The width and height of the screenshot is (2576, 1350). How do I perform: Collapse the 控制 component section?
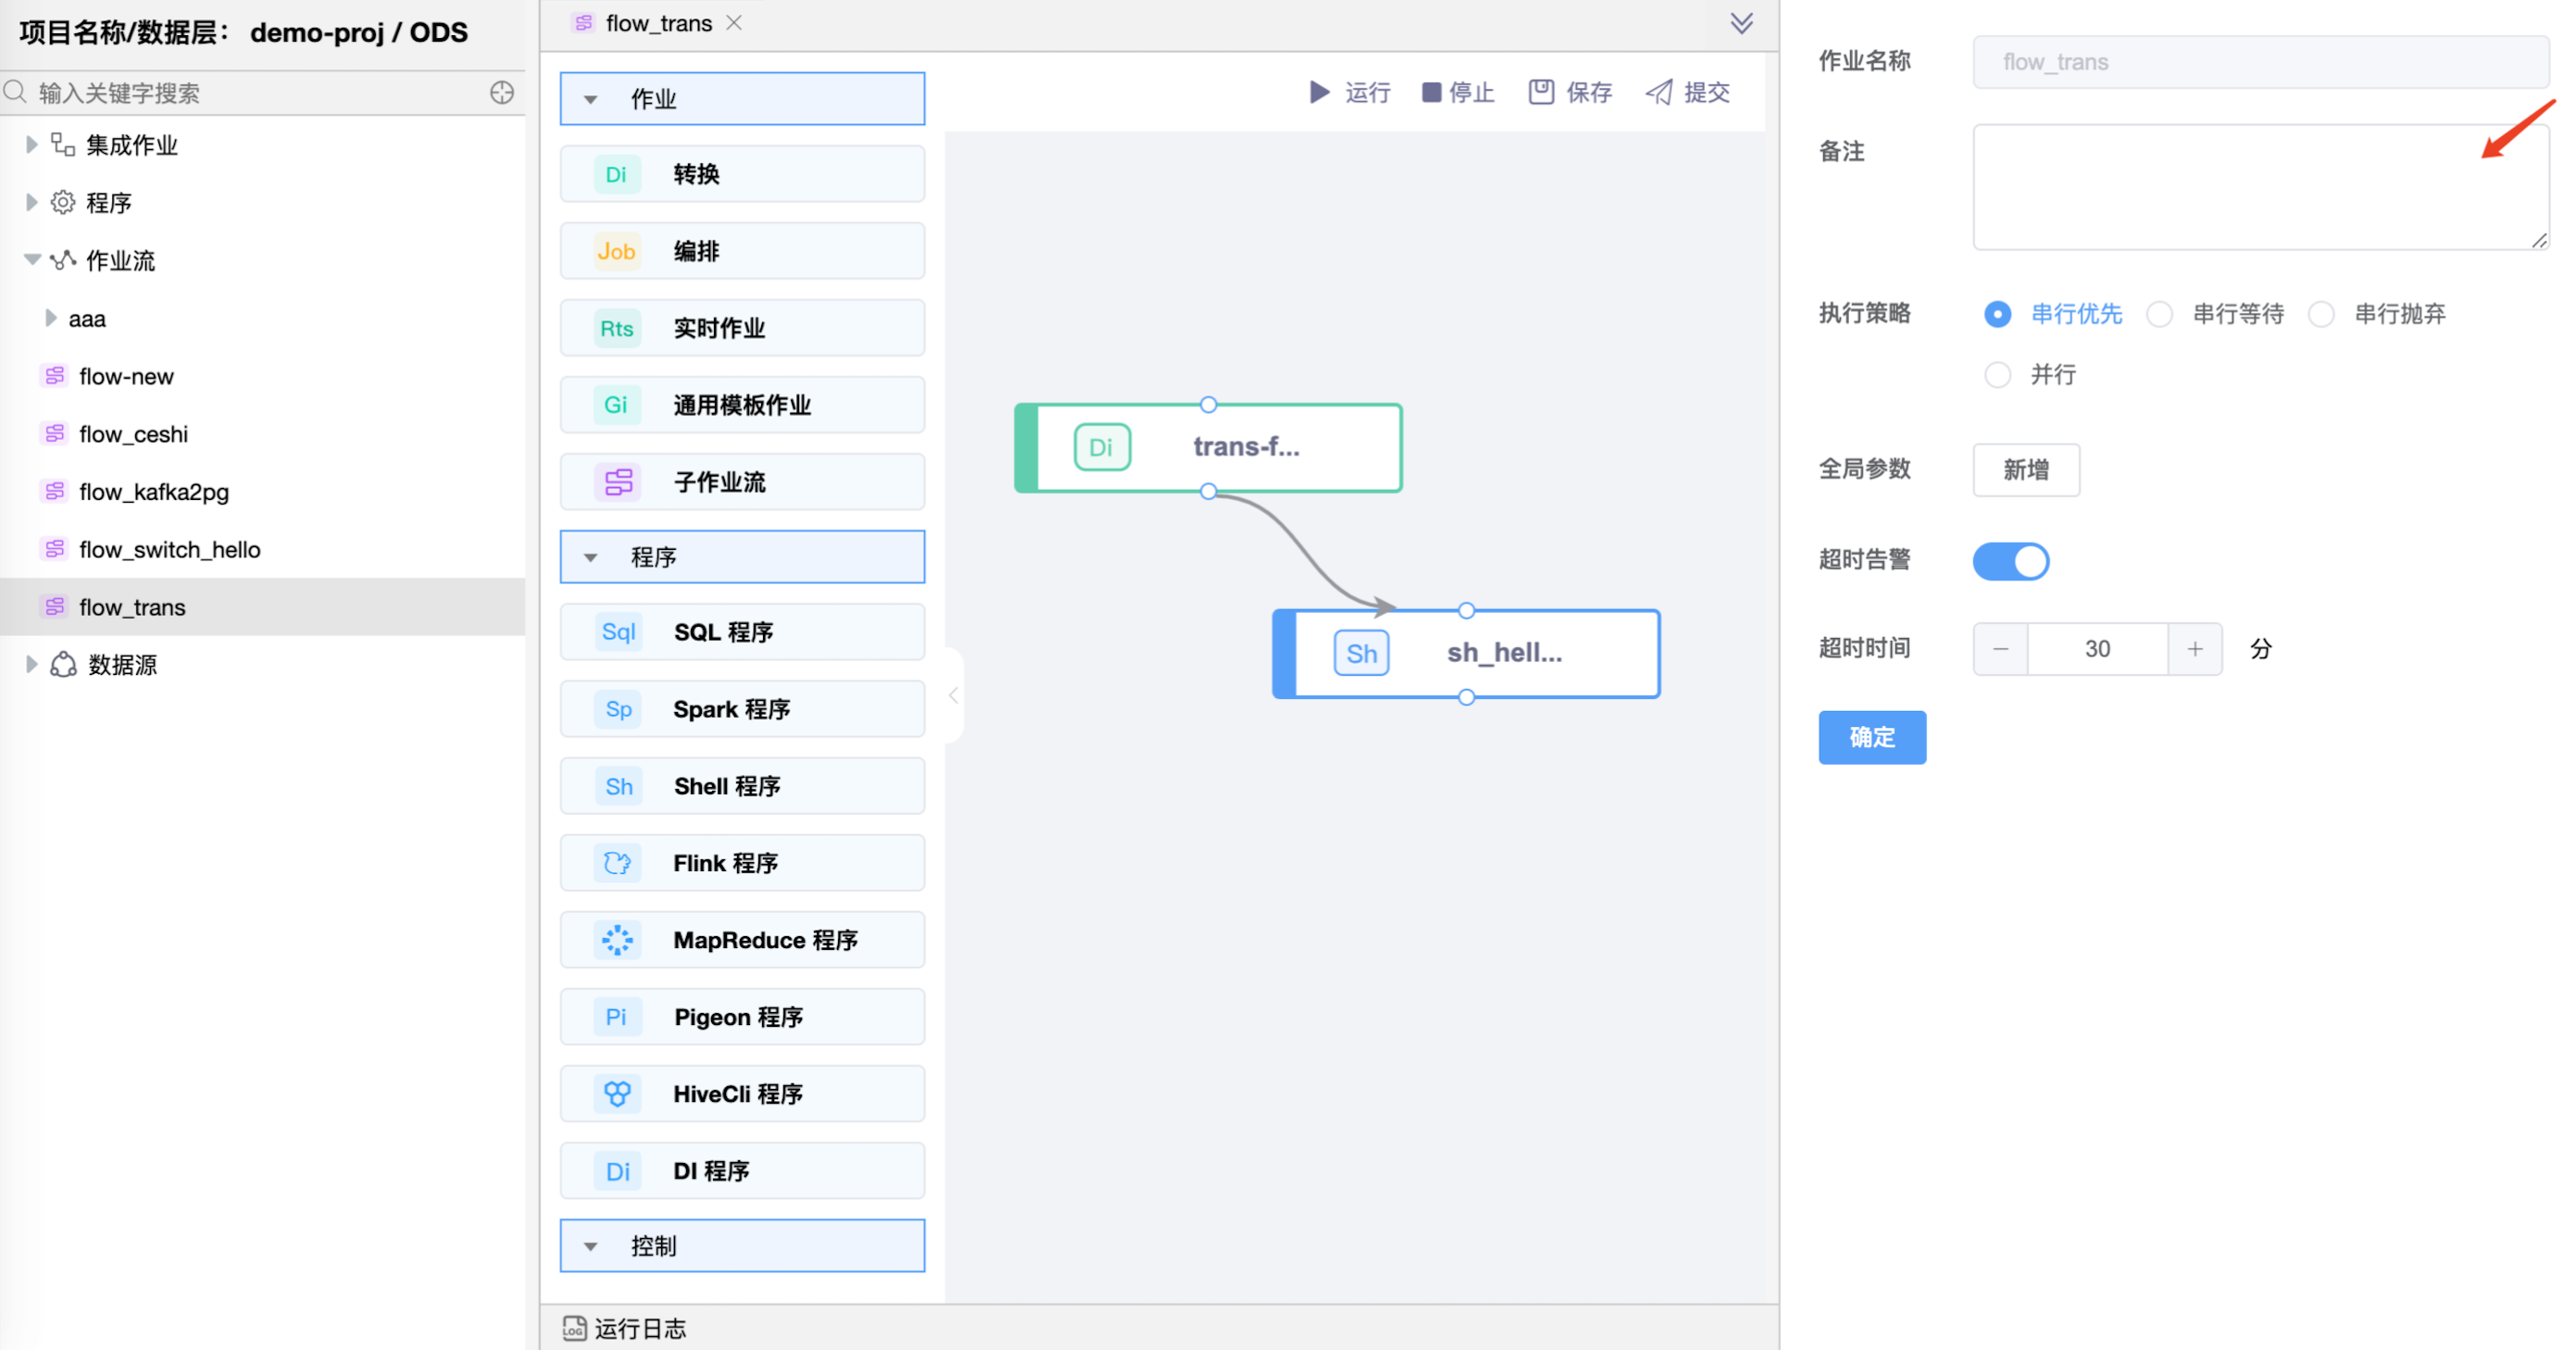pos(591,1246)
